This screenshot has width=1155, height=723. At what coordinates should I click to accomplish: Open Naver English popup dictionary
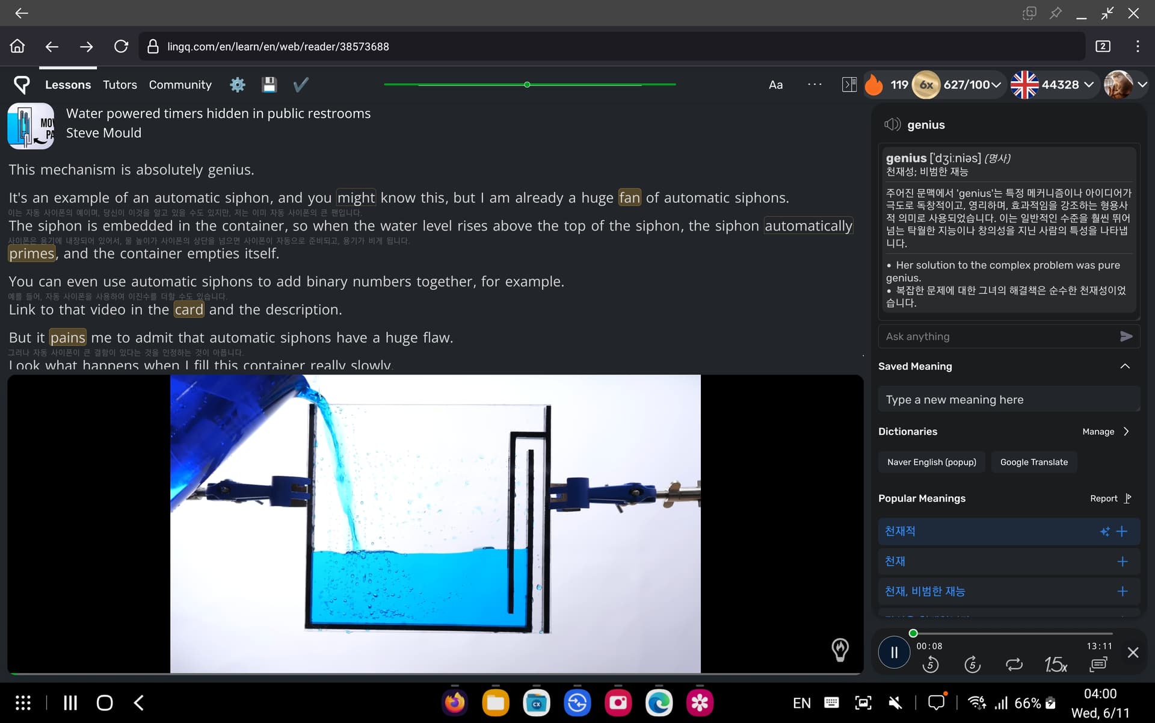pos(932,462)
